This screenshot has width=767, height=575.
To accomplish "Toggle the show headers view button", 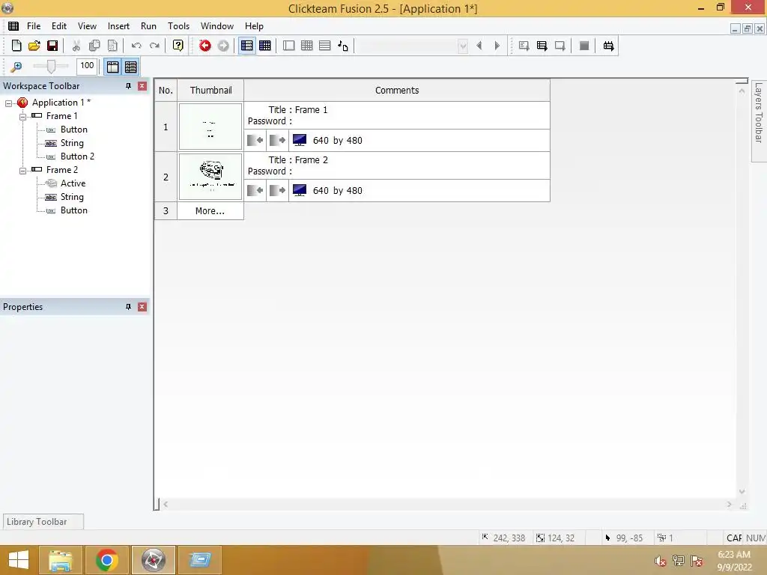I will pos(112,67).
